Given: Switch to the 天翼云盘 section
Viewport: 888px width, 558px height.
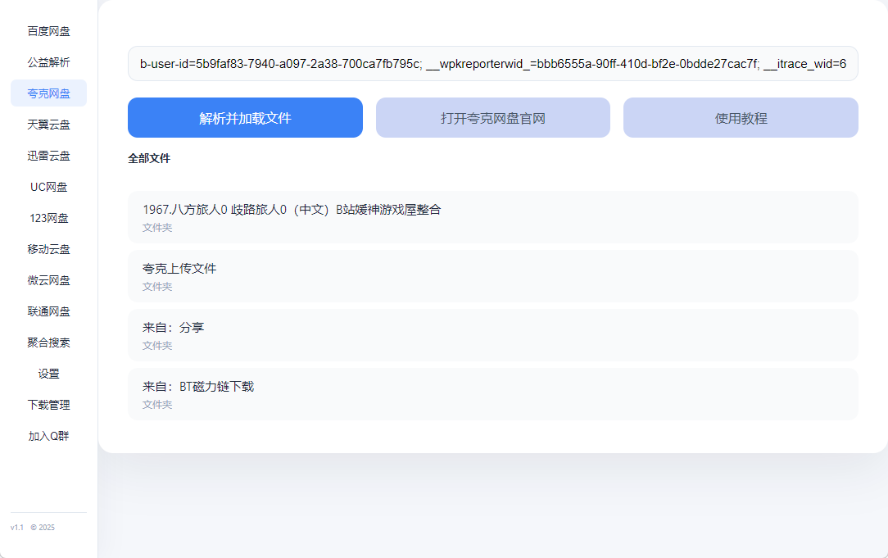Looking at the screenshot, I should point(48,125).
